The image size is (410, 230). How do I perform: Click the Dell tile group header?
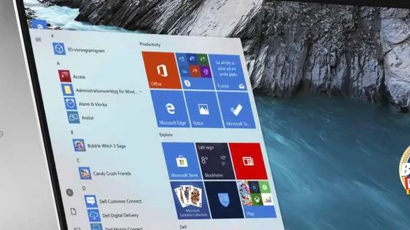(183, 227)
